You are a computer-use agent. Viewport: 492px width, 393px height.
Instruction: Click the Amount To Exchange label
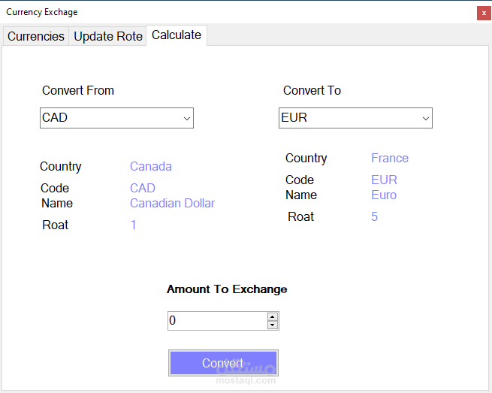point(227,289)
